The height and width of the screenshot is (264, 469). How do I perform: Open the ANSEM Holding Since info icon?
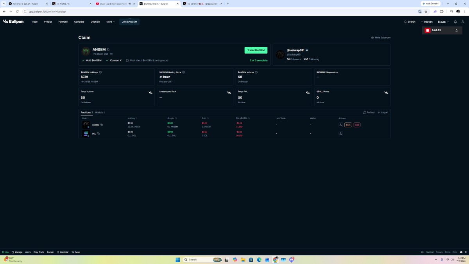(184, 72)
